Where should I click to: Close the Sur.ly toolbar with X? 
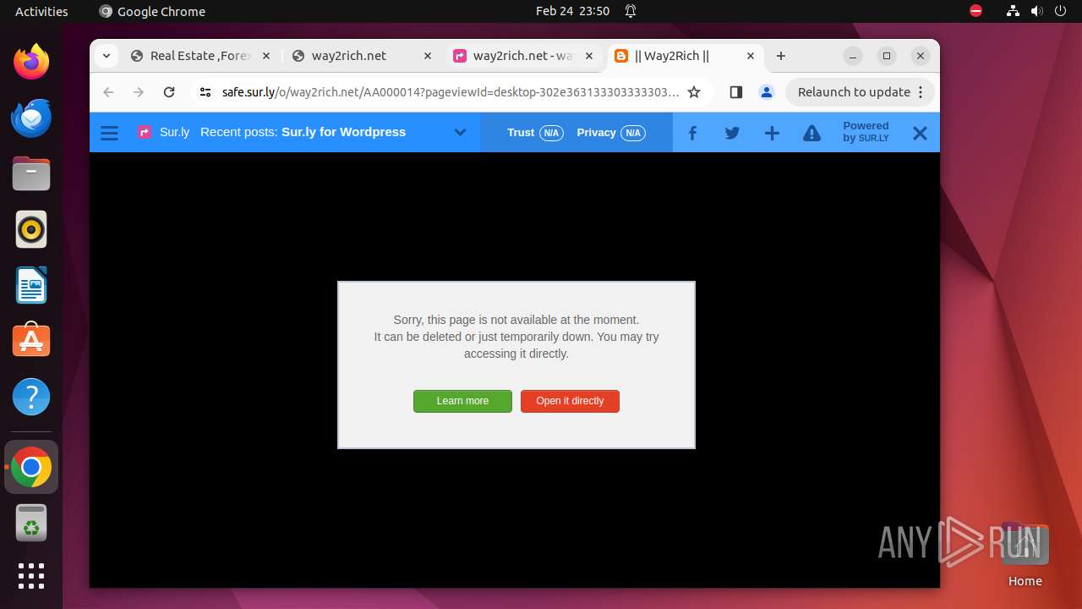point(920,133)
